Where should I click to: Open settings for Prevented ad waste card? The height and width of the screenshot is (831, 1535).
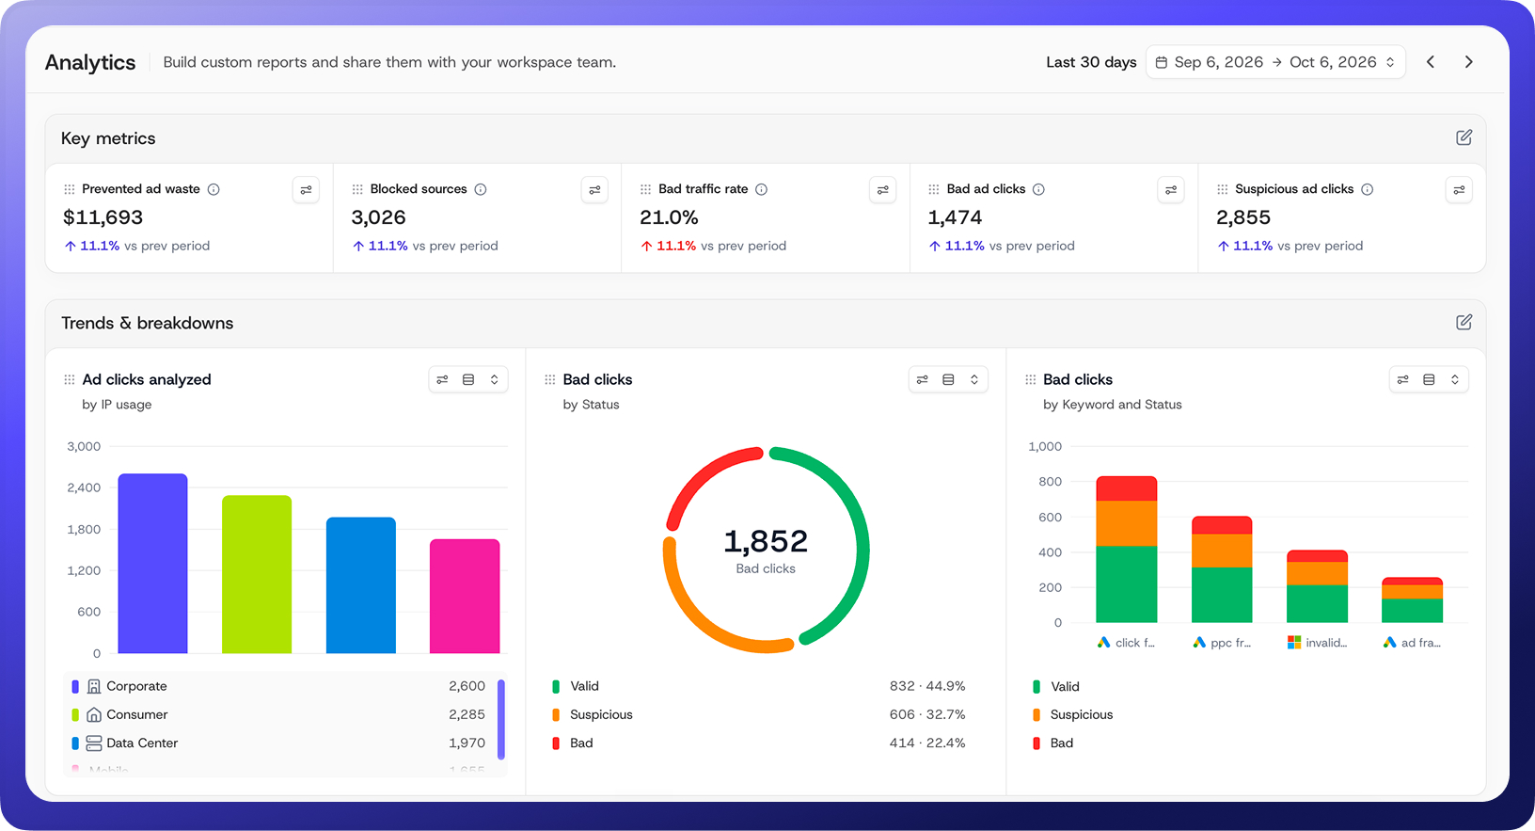pos(306,190)
